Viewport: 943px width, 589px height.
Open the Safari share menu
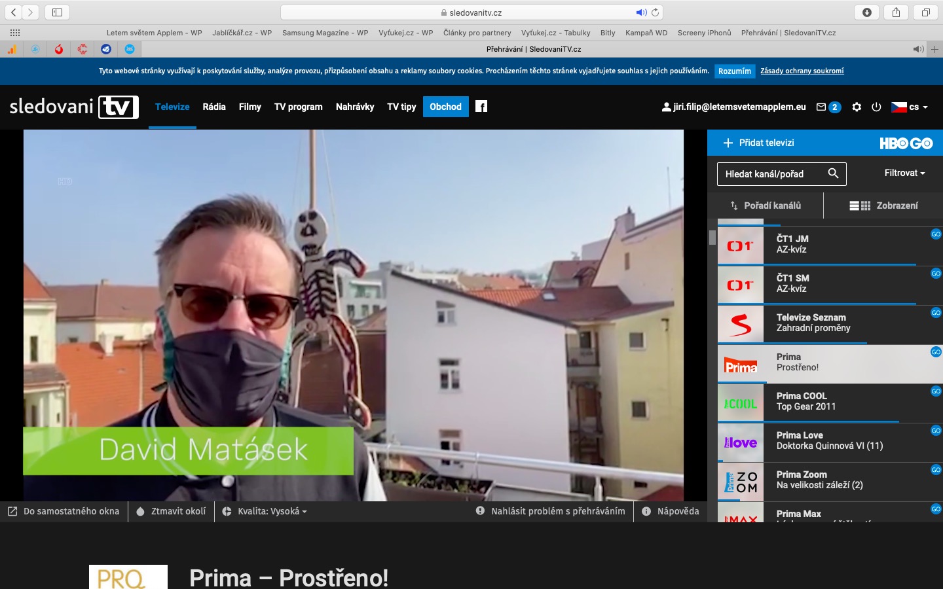(896, 12)
